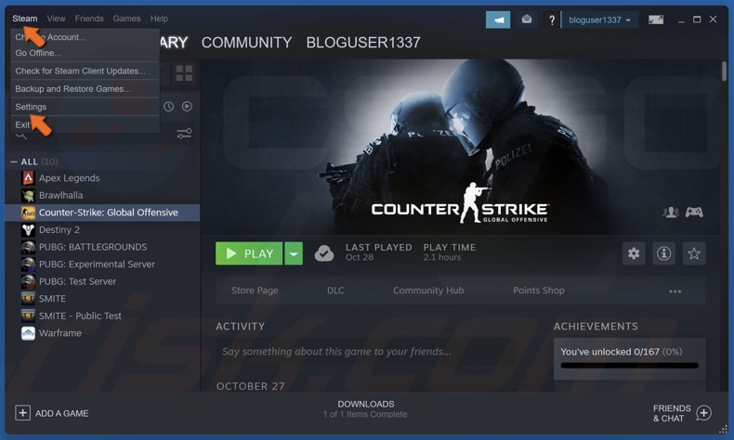Screen dimensions: 734x440
Task: Click the achievements progress bar
Action: tap(630, 366)
